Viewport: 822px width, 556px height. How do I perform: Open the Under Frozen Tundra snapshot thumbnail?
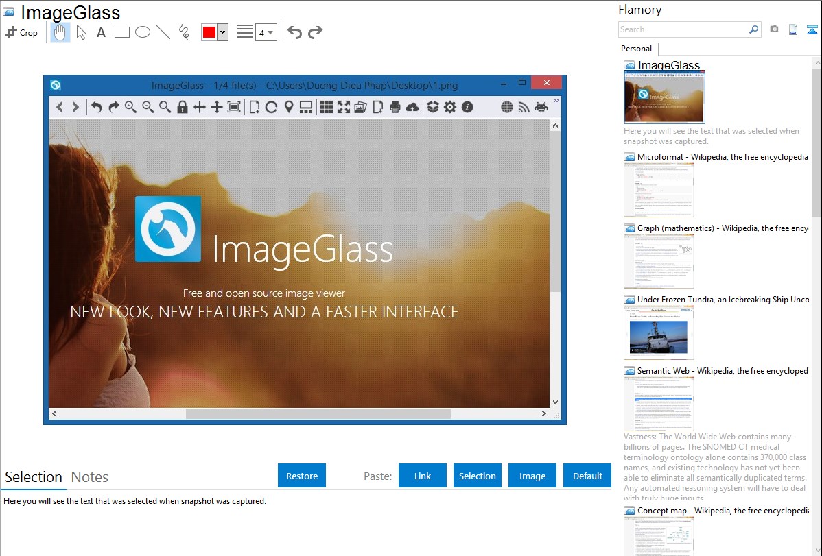[659, 333]
